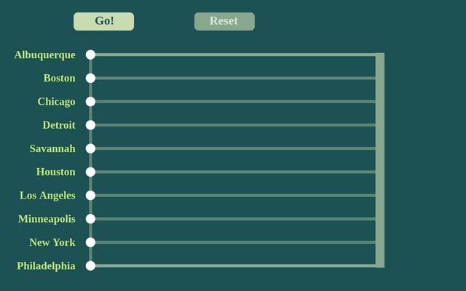Click the New York white dot
This screenshot has height=291, width=466.
[90, 242]
